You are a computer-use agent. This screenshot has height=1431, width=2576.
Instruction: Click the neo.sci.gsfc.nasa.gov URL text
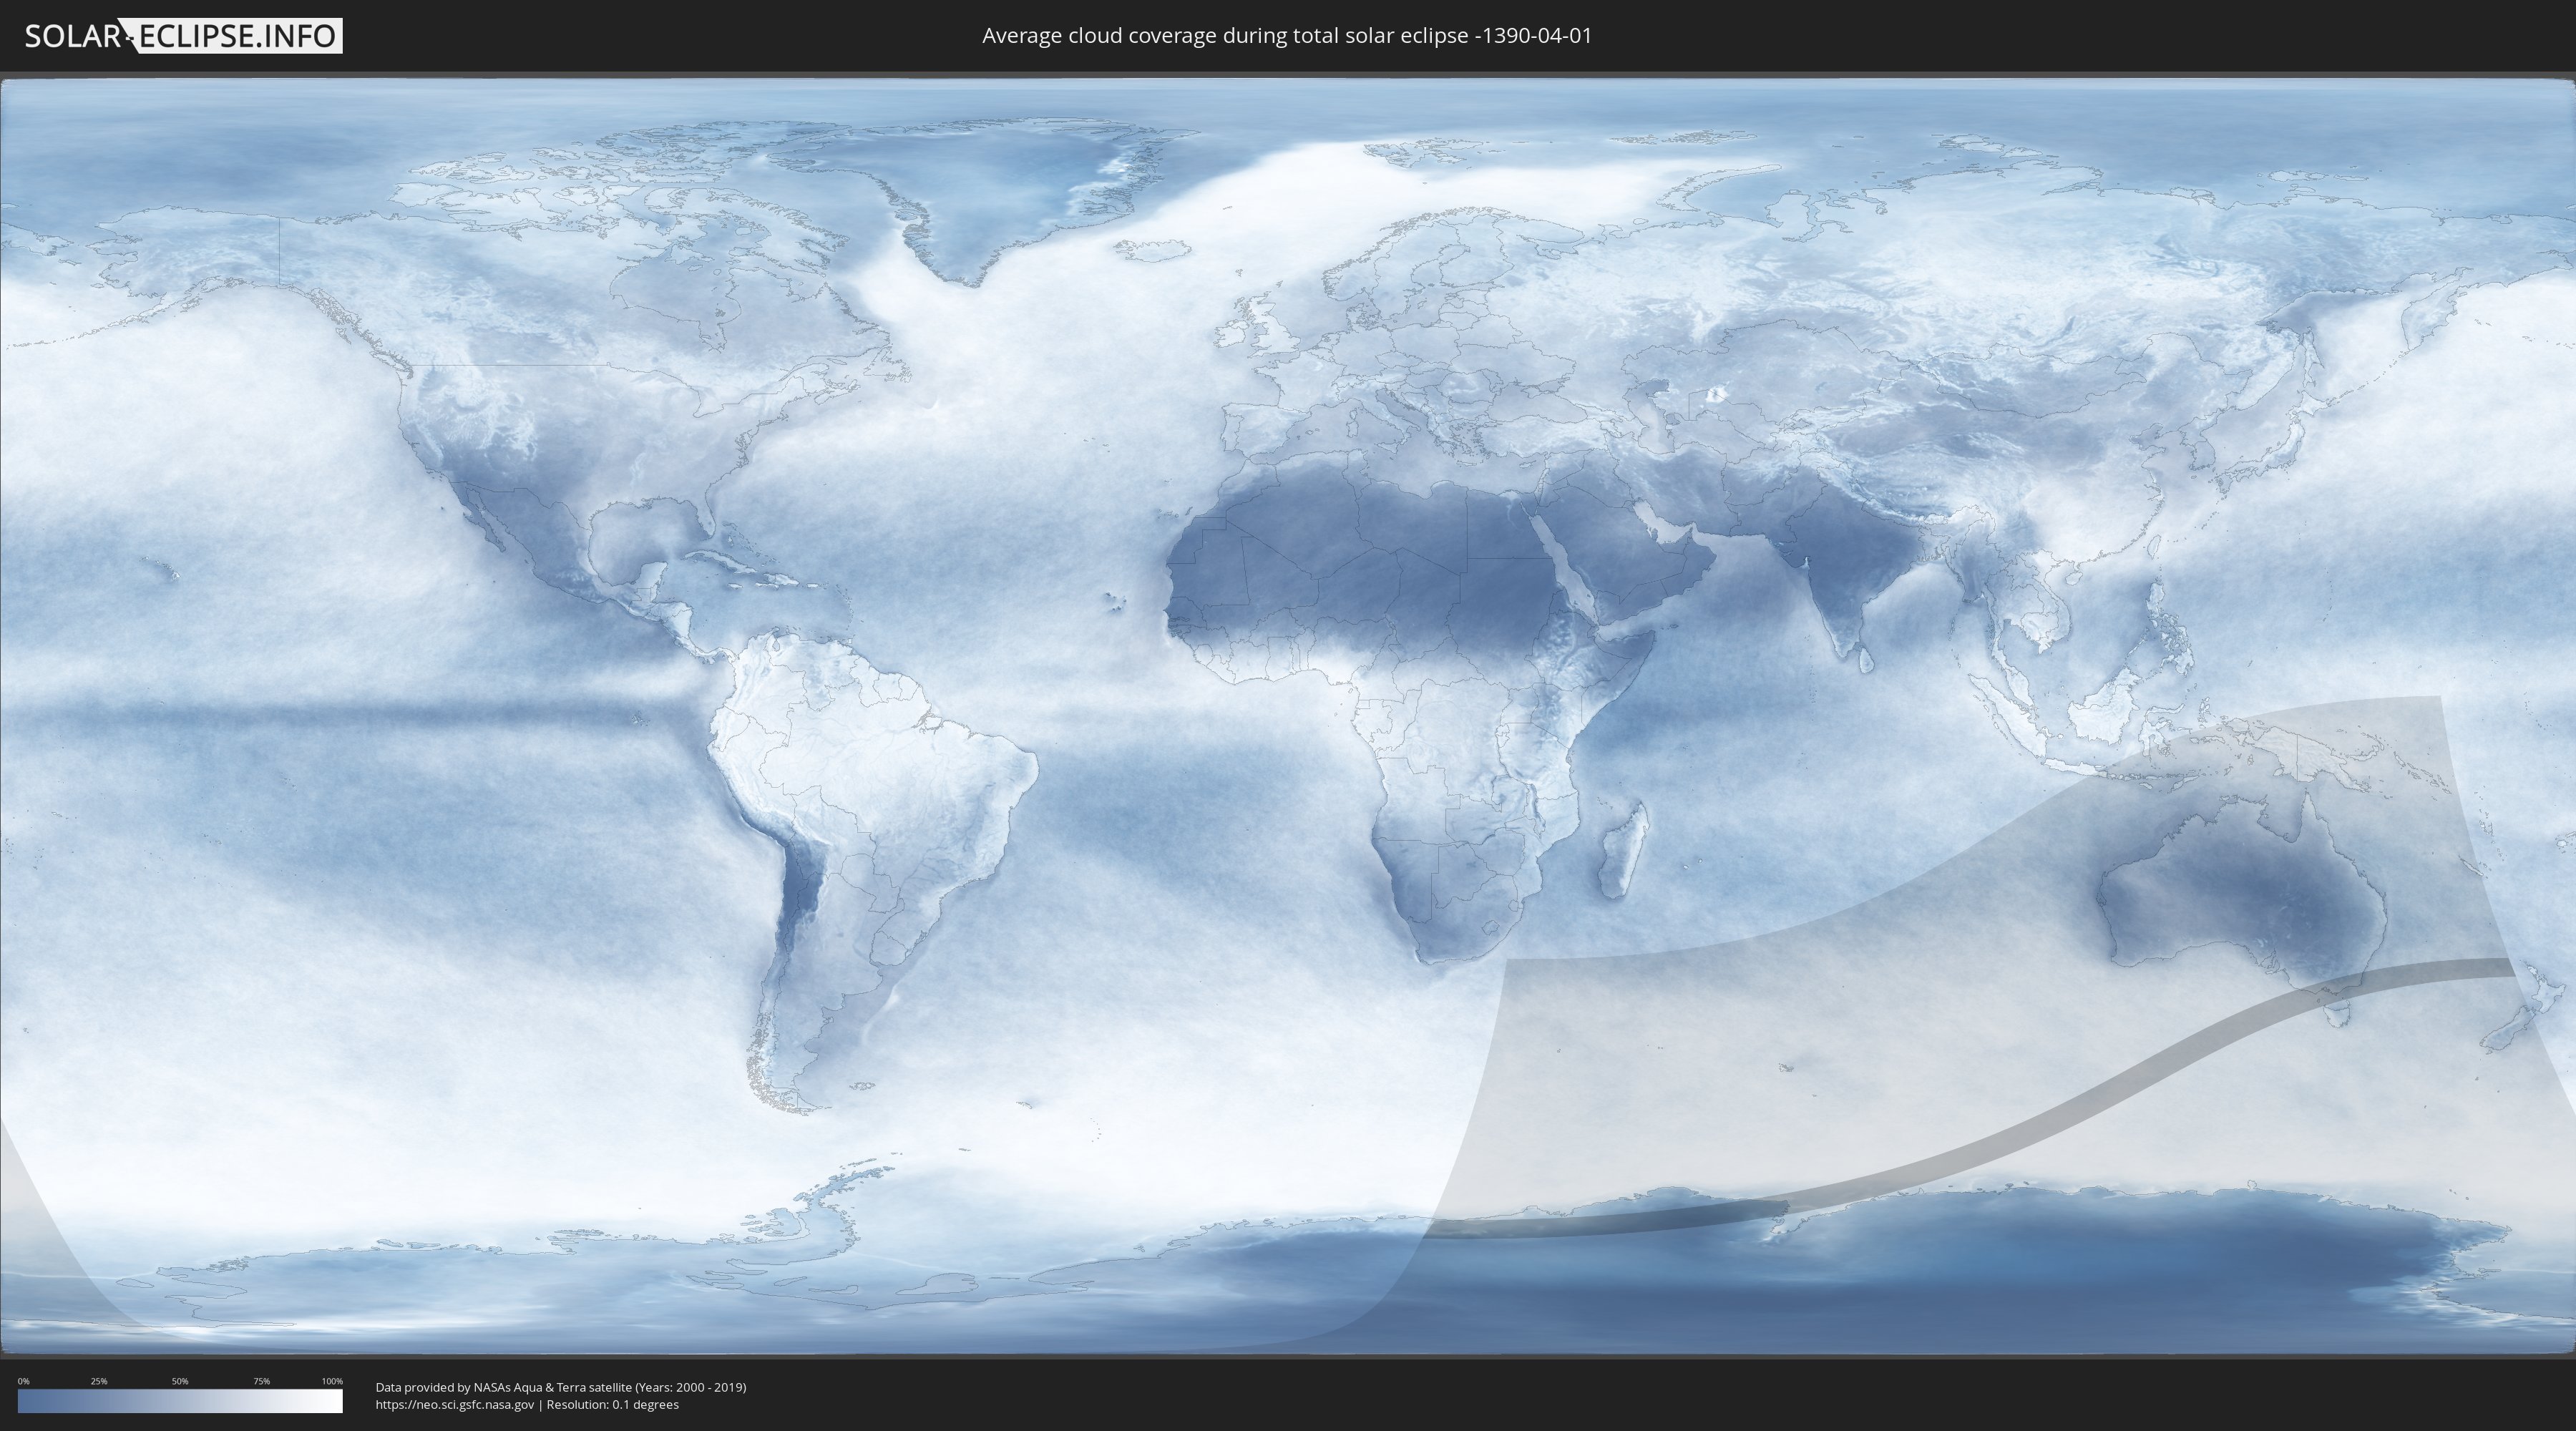click(455, 1405)
